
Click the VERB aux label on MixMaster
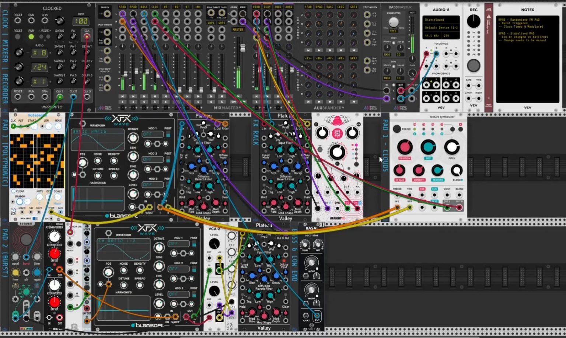[256, 7]
